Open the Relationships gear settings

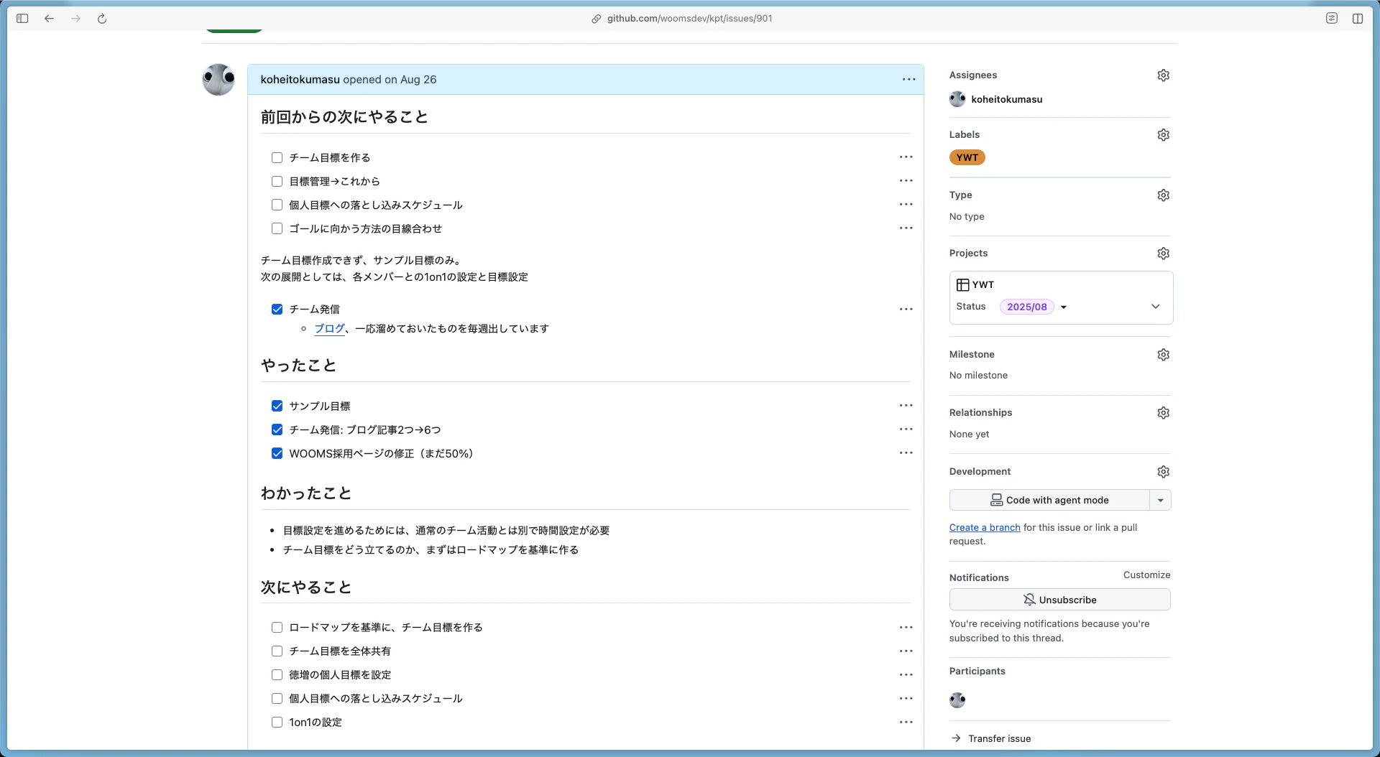pos(1163,413)
